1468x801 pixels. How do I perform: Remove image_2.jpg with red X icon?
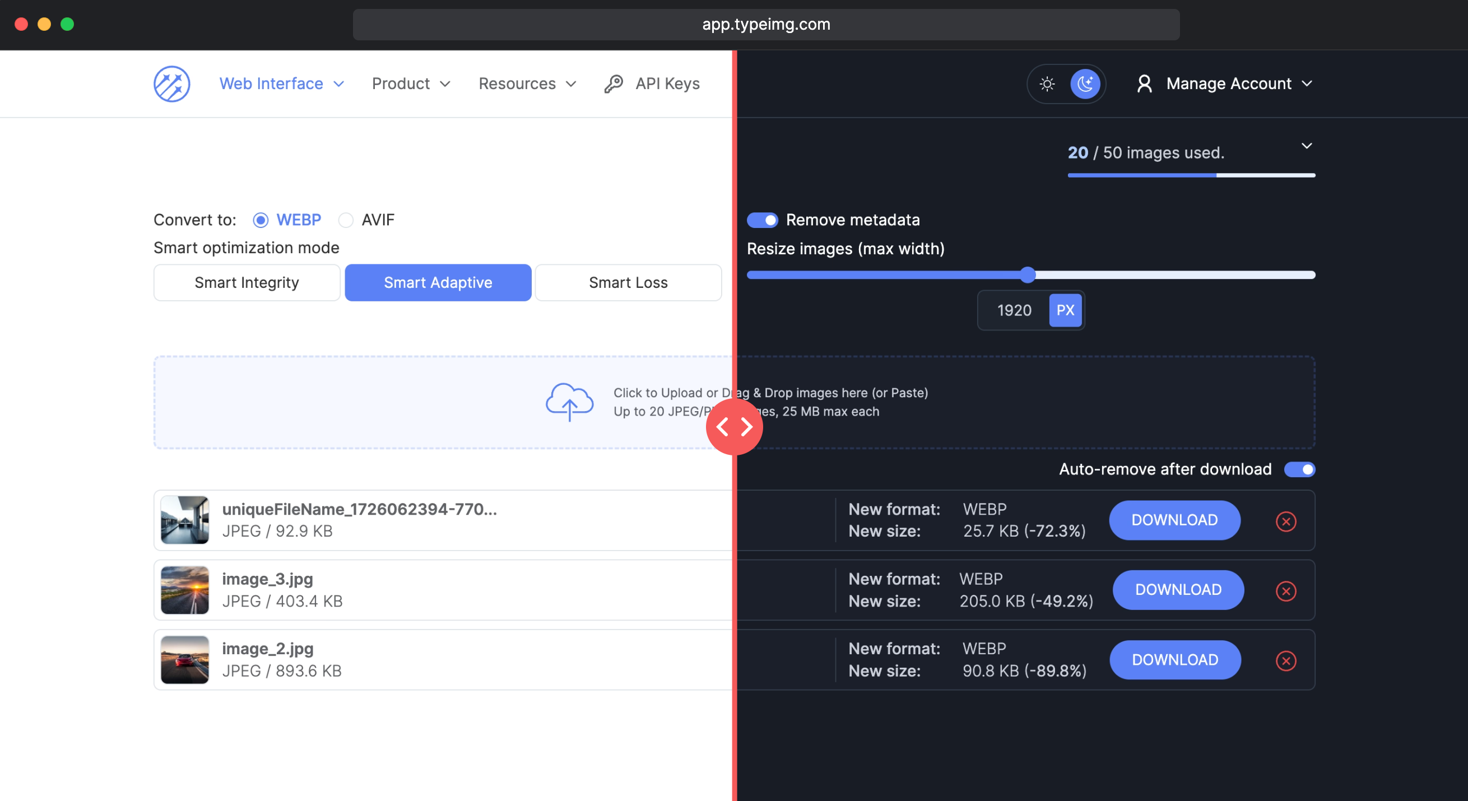1286,661
